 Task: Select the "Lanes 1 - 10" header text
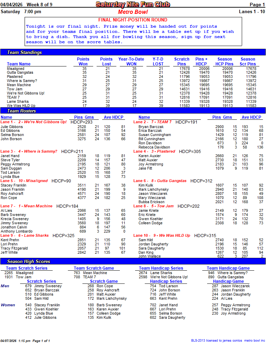(x=252, y=11)
